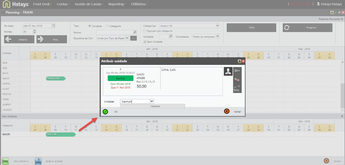Click the Atribuir unidade bottom toolbar icon
The image size is (345, 165).
(38, 161)
